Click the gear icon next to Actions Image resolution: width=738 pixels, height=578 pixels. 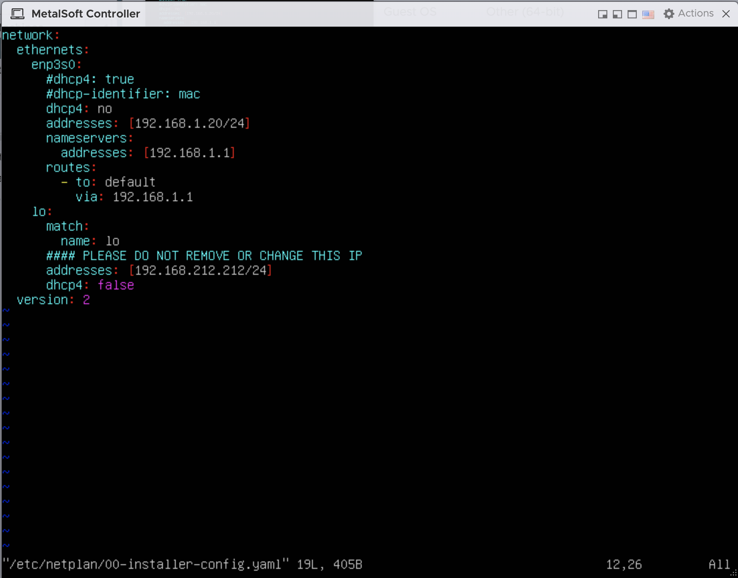669,14
